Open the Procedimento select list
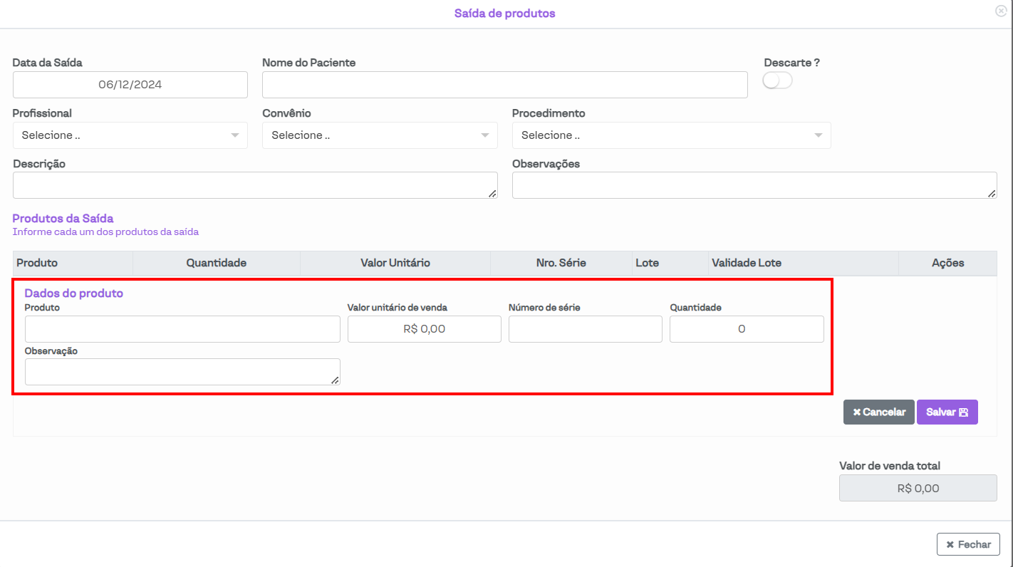Screen dimensions: 1013x567 pos(671,135)
